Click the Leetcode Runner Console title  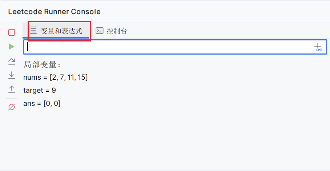point(54,12)
